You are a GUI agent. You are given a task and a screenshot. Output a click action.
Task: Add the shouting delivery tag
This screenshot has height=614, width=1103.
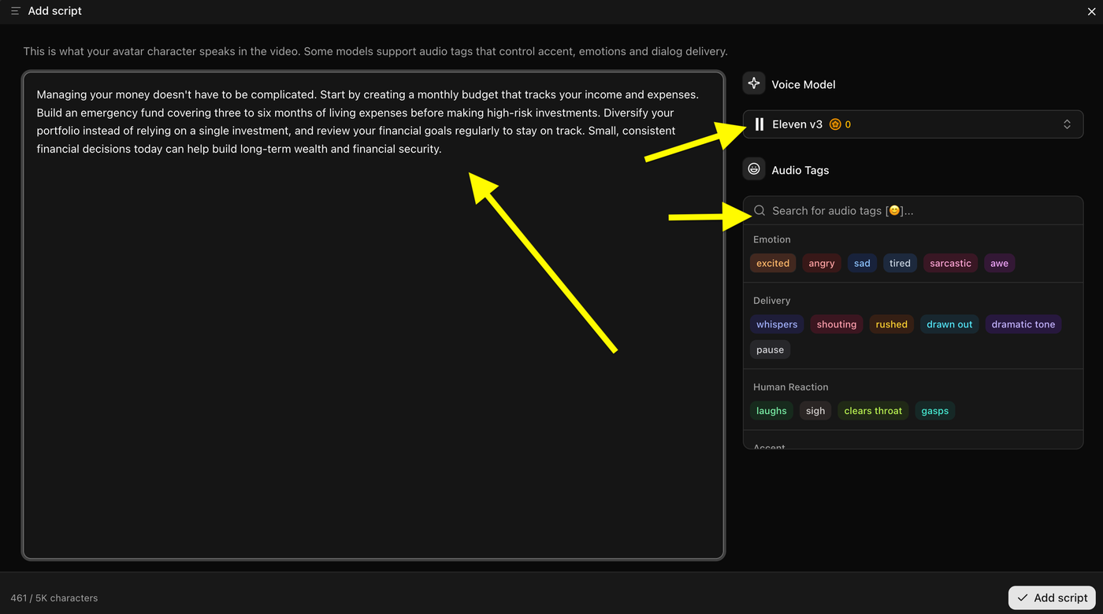(x=837, y=324)
